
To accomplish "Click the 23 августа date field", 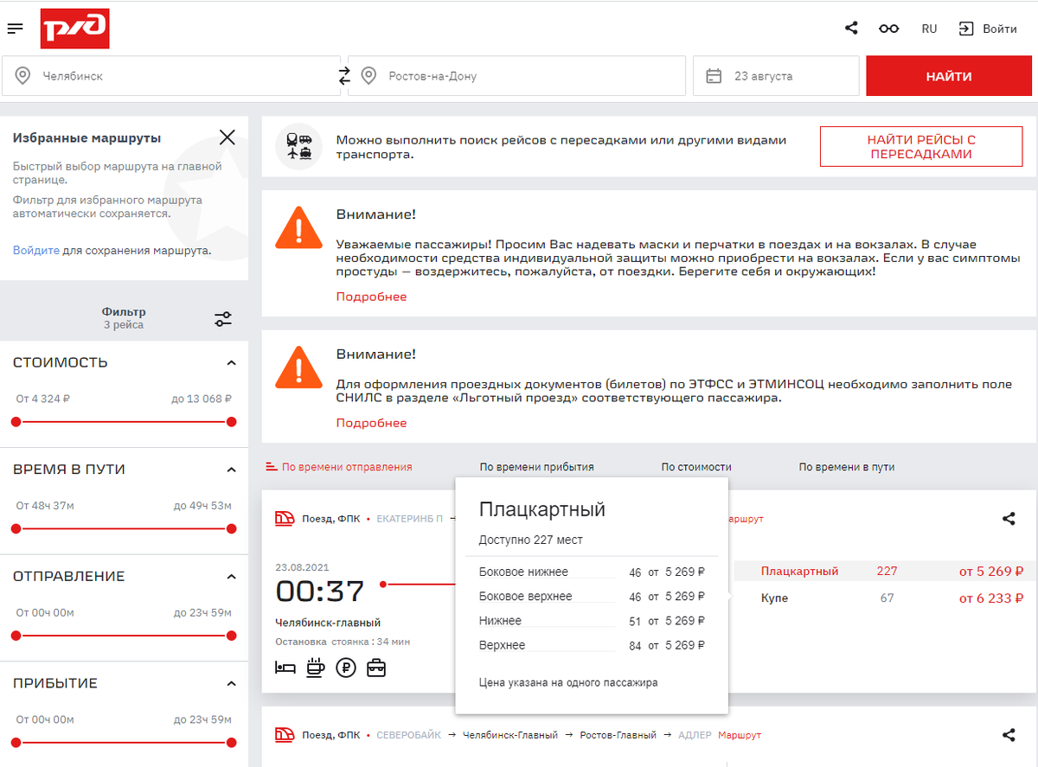I will pyautogui.click(x=776, y=76).
